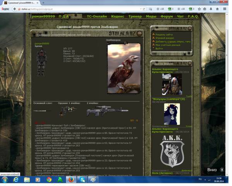Open the Трекер menu item
Image resolution: width=232 pixels, height=186 pixels.
(135, 16)
